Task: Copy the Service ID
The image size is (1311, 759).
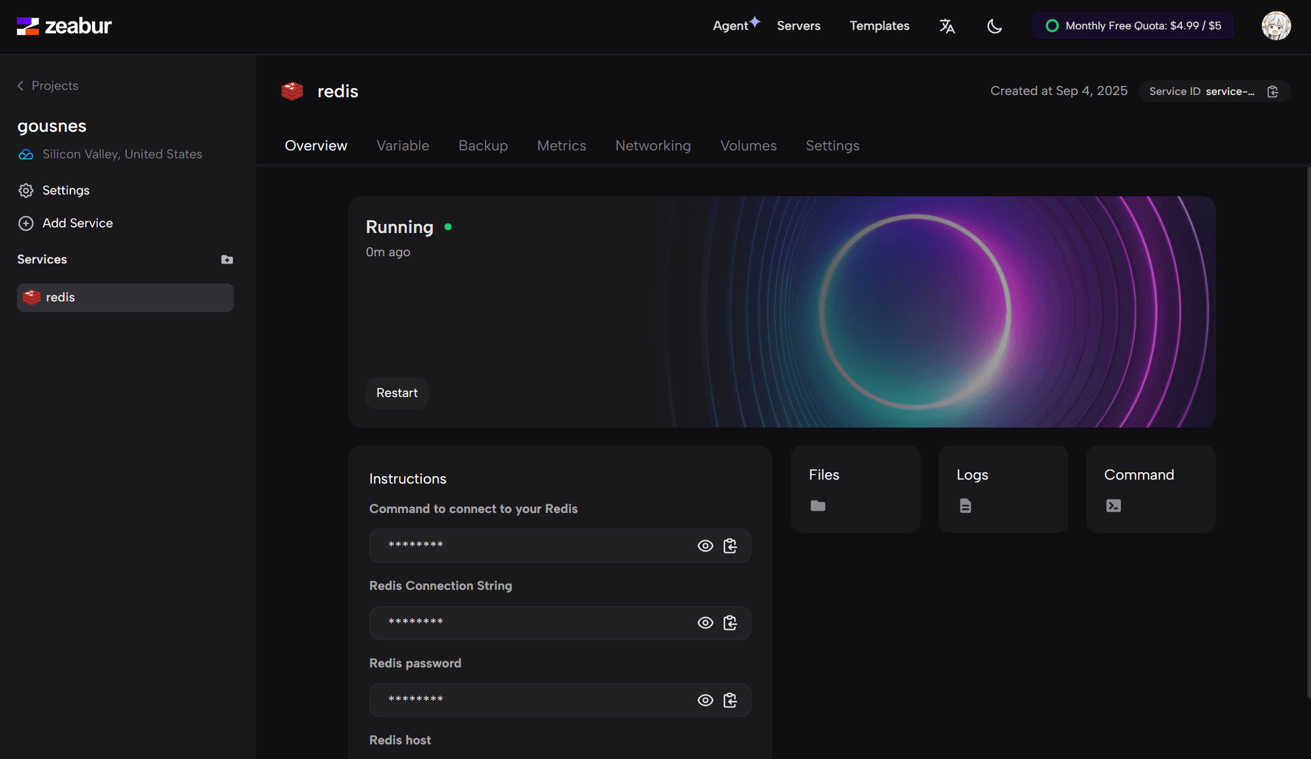Action: coord(1273,92)
